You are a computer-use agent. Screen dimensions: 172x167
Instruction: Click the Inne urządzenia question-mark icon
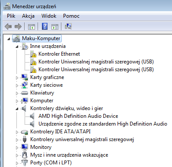point(25,46)
